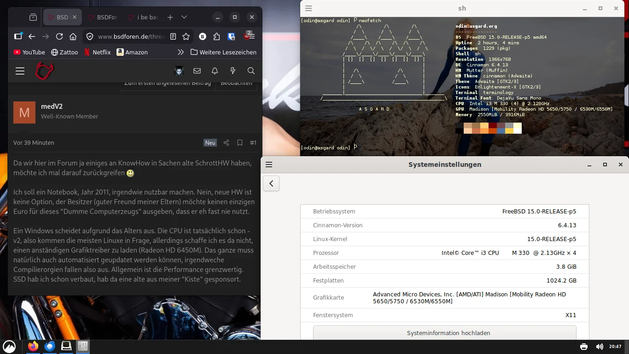629x354 pixels.
Task: Toggle the bookmark star for this page
Action: (186, 36)
